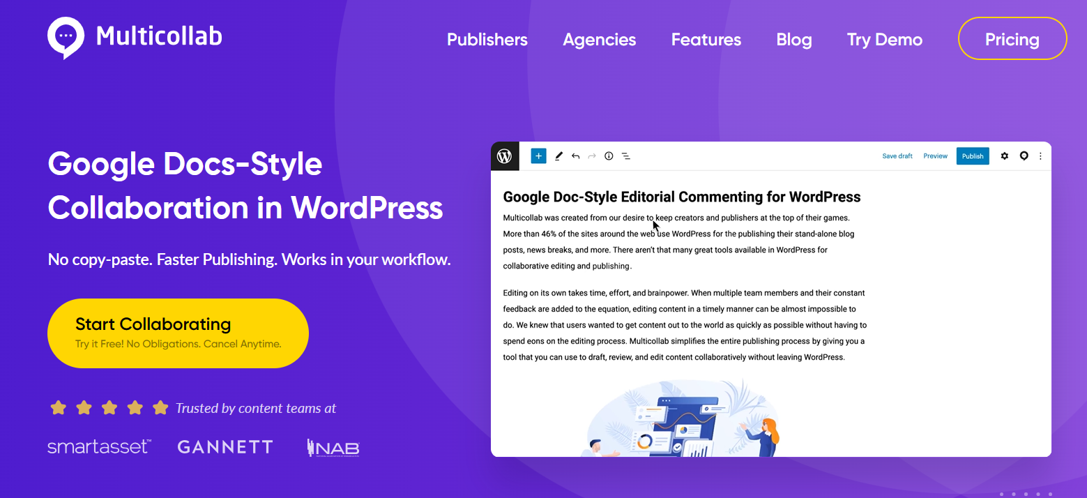Click the smartasset logo
Viewport: 1087px width, 498px height.
click(x=99, y=446)
